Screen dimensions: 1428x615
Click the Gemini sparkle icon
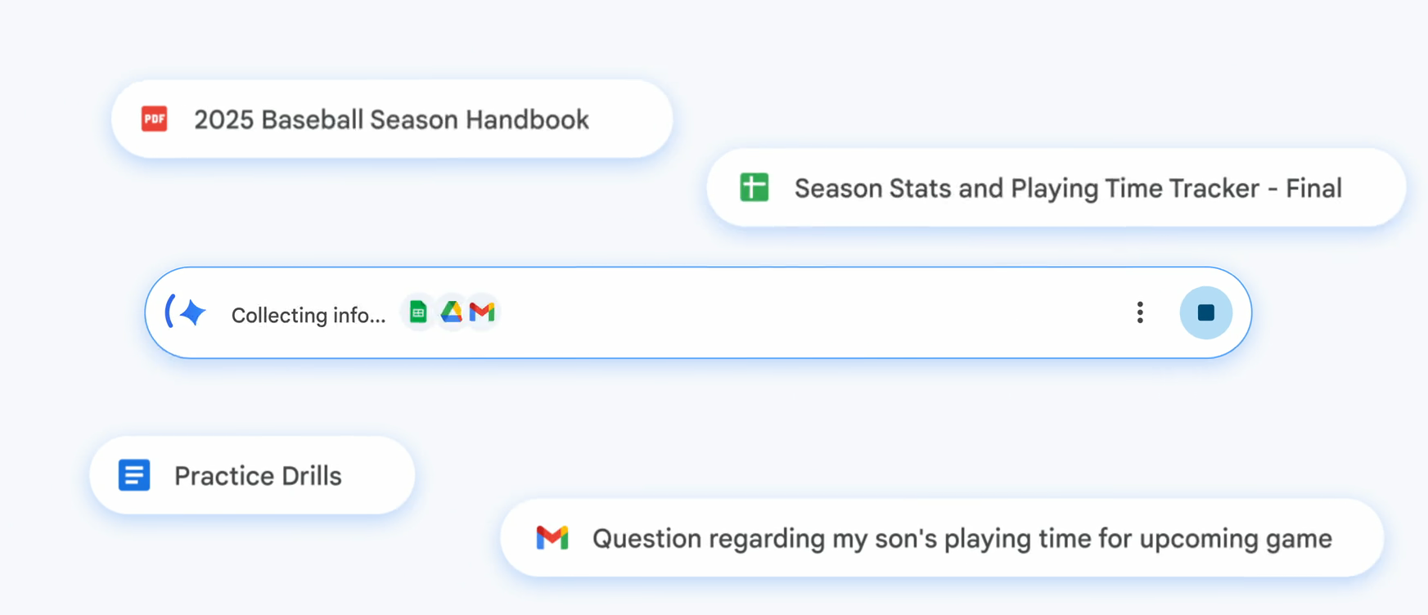point(193,312)
